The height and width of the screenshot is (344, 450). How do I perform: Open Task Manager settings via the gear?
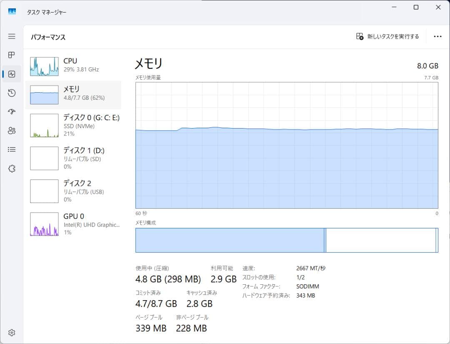coord(11,333)
